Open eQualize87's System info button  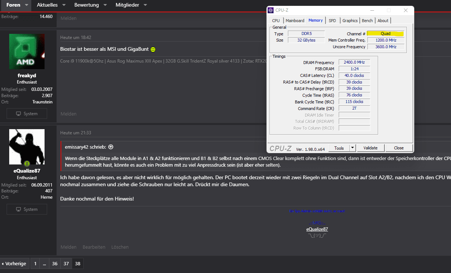pyautogui.click(x=27, y=209)
